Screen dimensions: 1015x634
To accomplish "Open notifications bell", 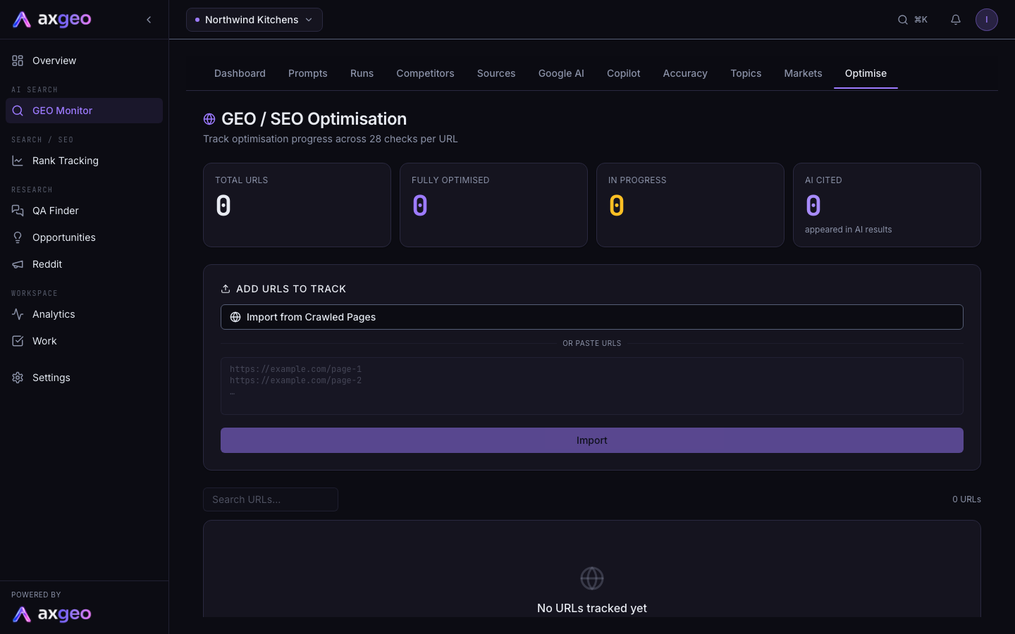I will (x=956, y=20).
